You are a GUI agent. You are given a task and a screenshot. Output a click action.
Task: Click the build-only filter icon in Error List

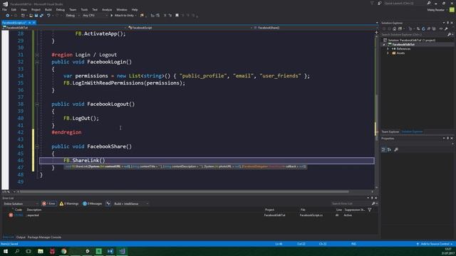108,204
